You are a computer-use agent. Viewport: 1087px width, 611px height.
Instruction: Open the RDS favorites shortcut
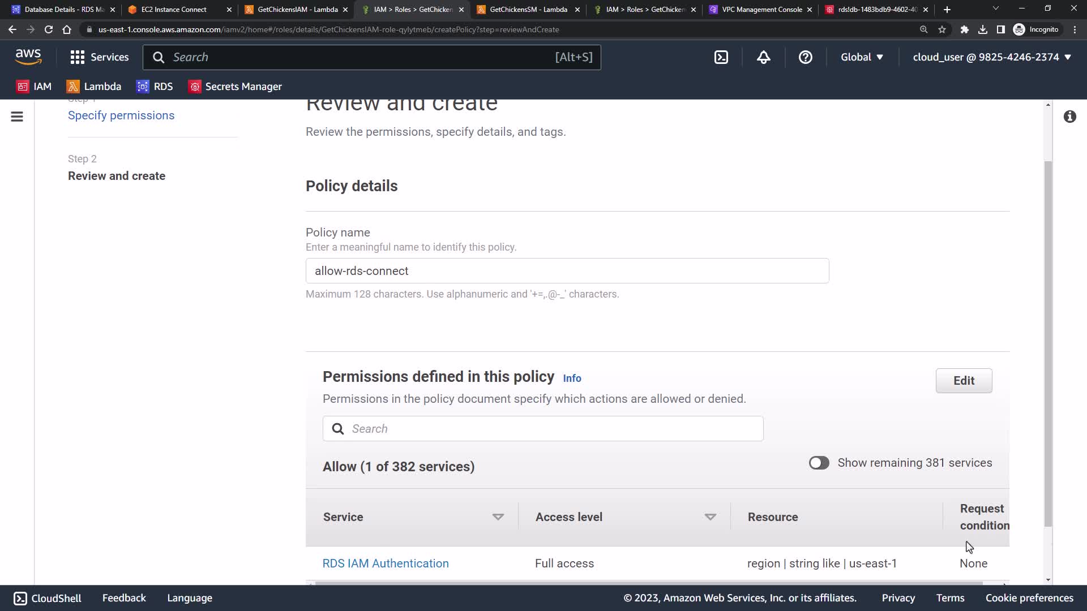(x=155, y=87)
